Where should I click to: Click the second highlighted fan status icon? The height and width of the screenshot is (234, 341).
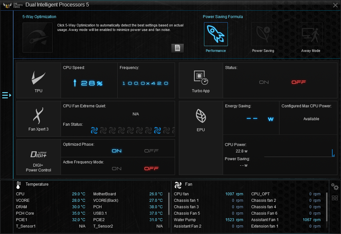coord(157,131)
